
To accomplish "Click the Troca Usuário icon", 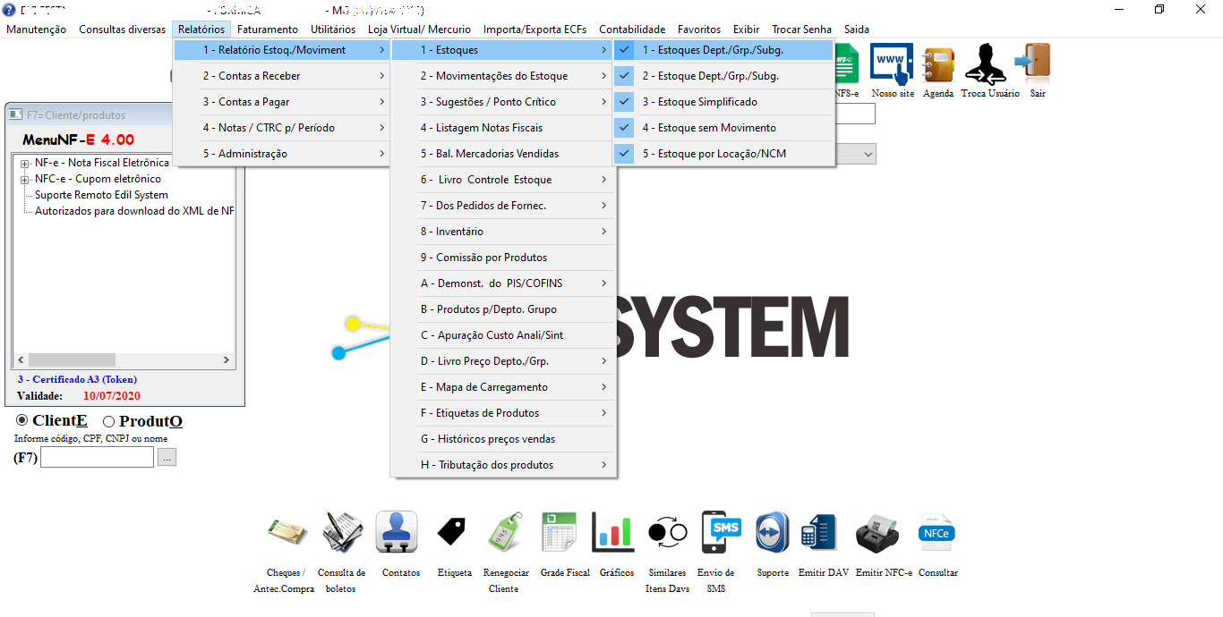I will 989,66.
